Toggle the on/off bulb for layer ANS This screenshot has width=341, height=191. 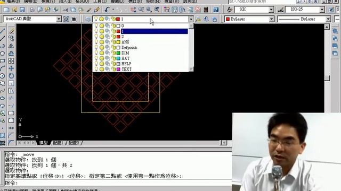(96, 42)
